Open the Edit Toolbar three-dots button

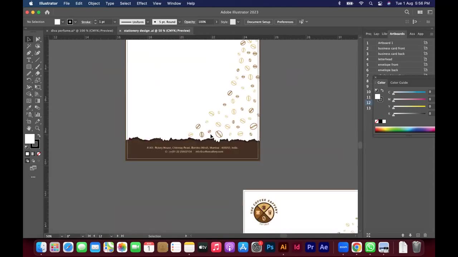33,177
